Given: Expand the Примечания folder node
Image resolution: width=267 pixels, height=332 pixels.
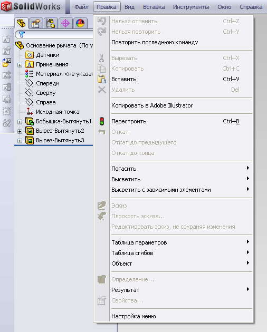Looking at the screenshot, I should [x=20, y=65].
